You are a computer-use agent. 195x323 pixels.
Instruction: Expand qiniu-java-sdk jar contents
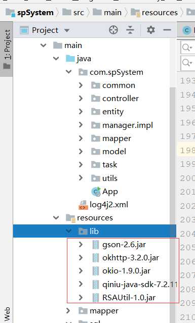[x=81, y=284]
